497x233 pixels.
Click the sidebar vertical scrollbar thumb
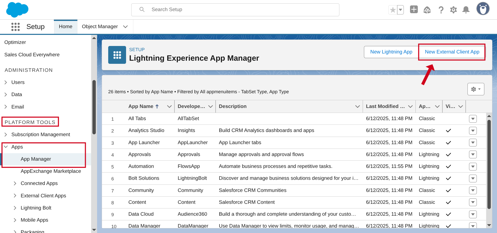pyautogui.click(x=94, y=107)
